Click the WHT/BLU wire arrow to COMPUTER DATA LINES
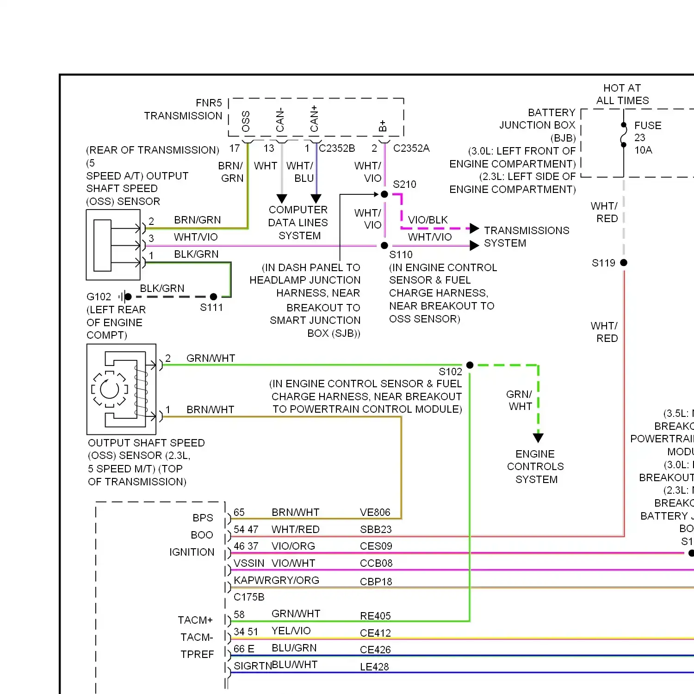Viewport: 694px width, 694px height. point(316,199)
